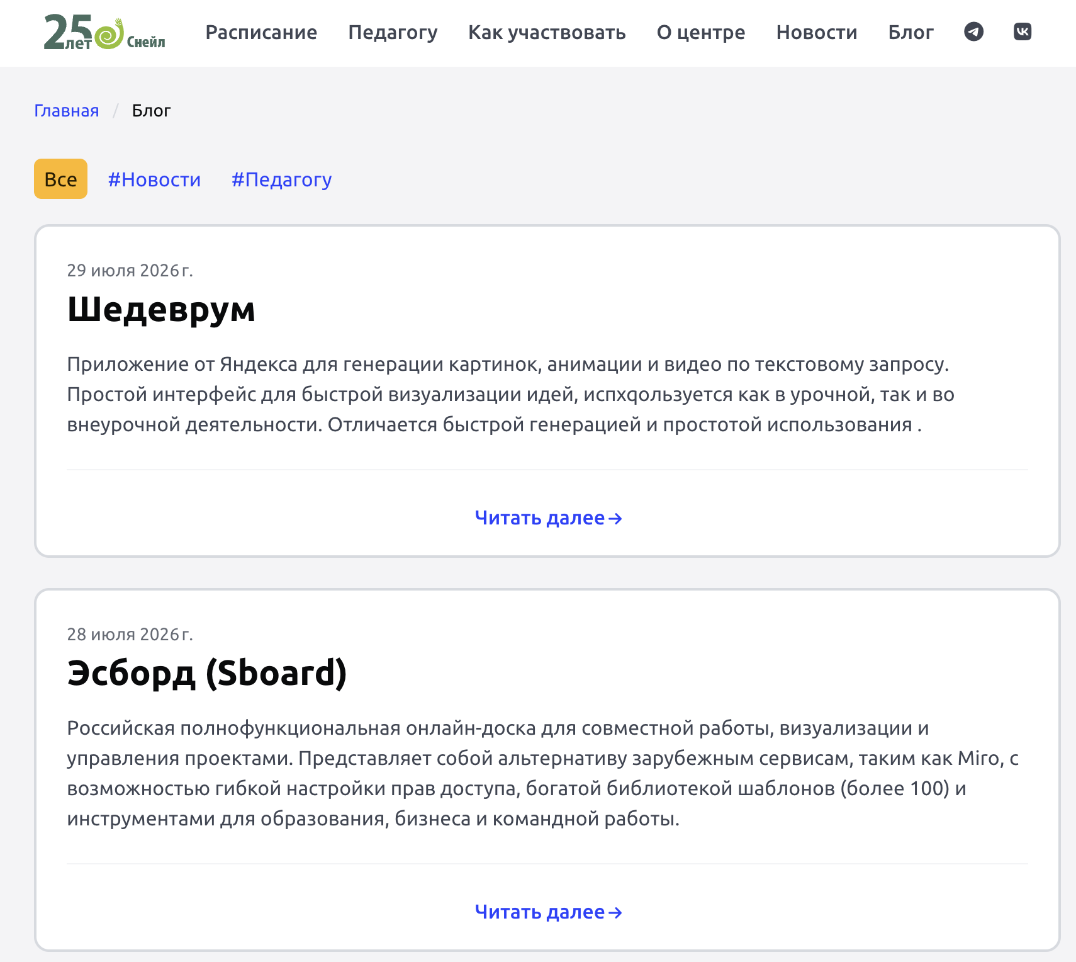The image size is (1076, 962).
Task: Click the date 28 июля 2026 г.
Action: (x=130, y=635)
